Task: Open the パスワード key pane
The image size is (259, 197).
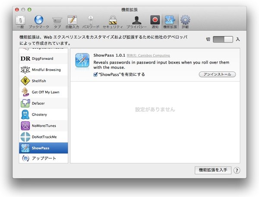Action: (x=91, y=22)
